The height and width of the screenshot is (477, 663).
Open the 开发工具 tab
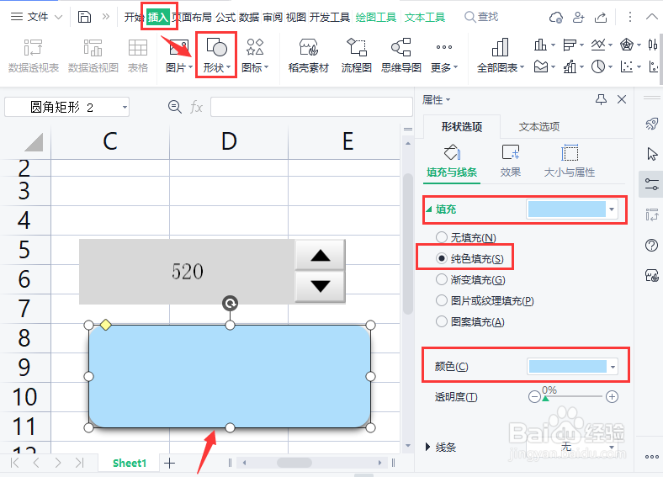point(330,18)
